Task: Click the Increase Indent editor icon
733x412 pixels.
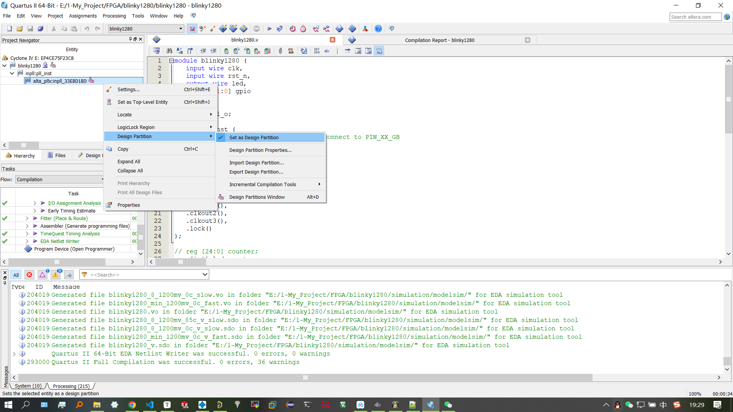Action: click(203, 51)
